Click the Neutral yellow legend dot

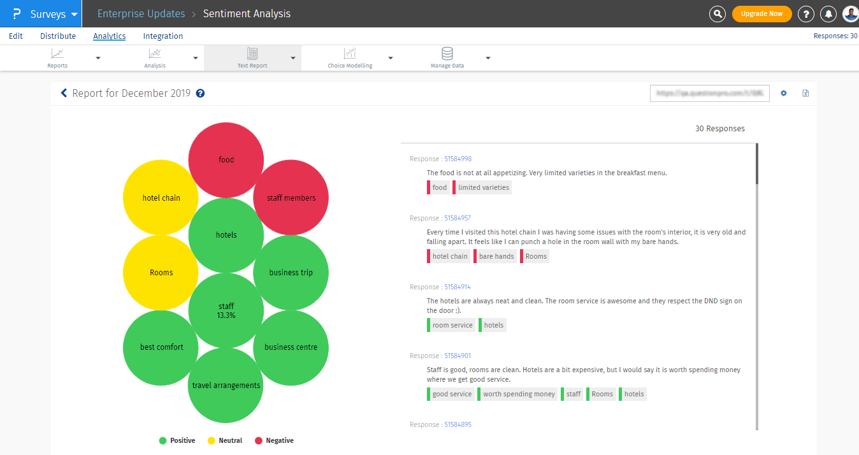(210, 440)
